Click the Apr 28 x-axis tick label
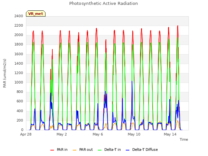Viewport: 208px width, 156px height. tap(26, 134)
